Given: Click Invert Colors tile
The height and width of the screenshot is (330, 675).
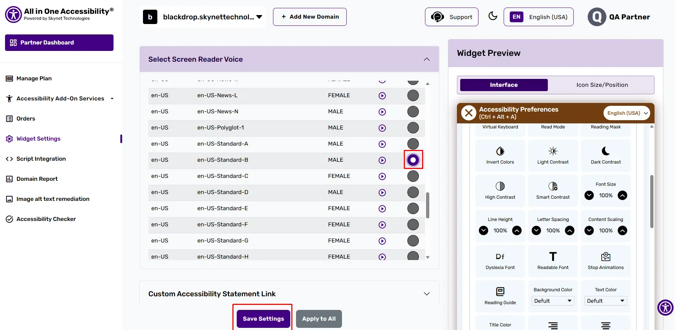Looking at the screenshot, I should coord(500,156).
